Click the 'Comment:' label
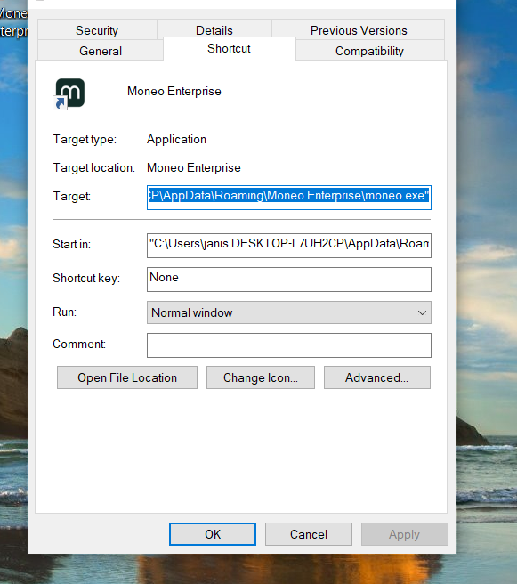Screen dimensions: 517x584 tap(79, 344)
